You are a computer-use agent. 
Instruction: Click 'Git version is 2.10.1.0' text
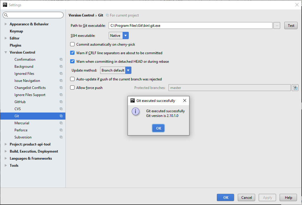click(x=162, y=116)
